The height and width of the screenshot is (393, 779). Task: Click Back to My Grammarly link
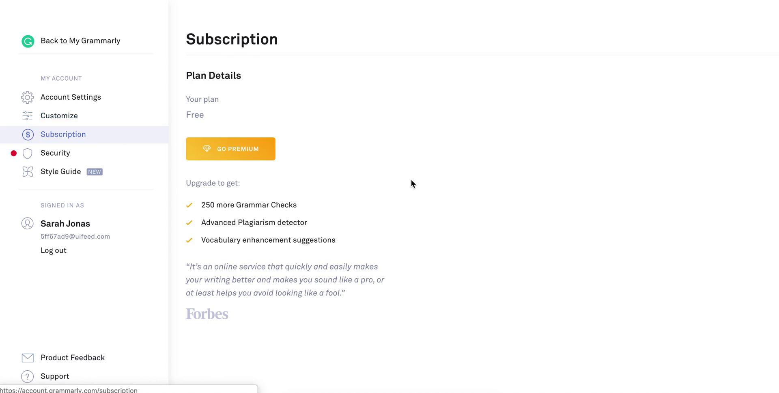(x=80, y=41)
